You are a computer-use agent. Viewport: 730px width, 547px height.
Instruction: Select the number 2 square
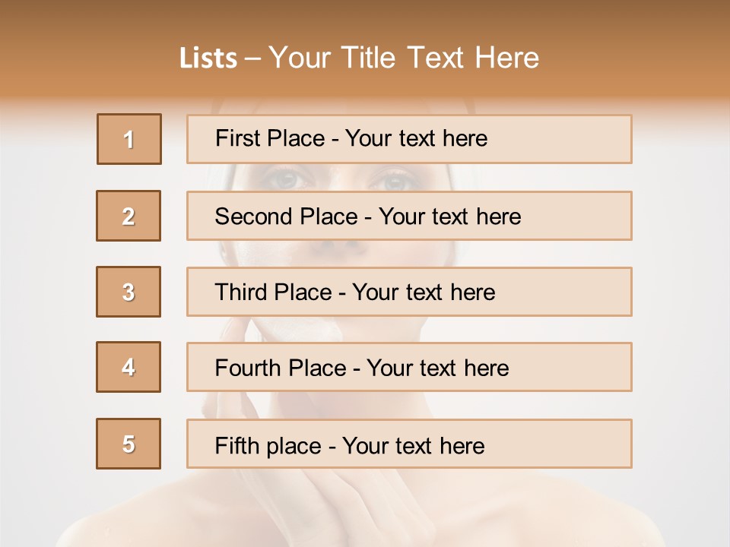[129, 216]
